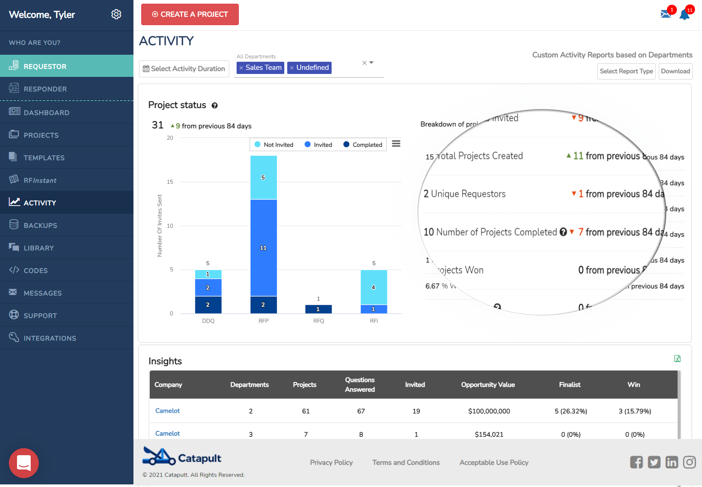Open the support chat bubble

tap(24, 463)
